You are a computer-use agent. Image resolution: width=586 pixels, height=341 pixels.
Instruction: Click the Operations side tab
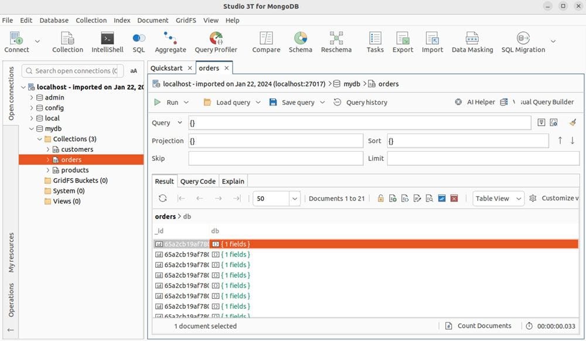click(x=11, y=300)
